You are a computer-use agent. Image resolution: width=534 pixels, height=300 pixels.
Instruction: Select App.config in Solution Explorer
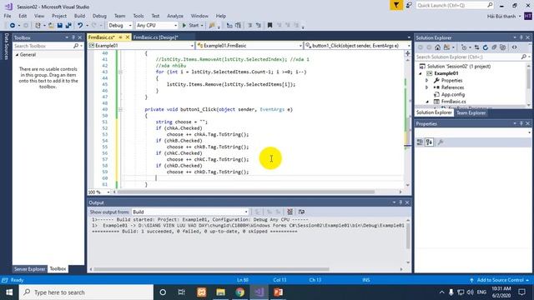(x=453, y=94)
